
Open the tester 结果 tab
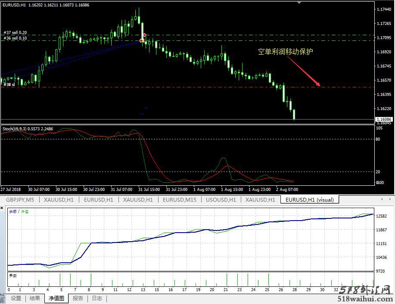[x=35, y=298]
